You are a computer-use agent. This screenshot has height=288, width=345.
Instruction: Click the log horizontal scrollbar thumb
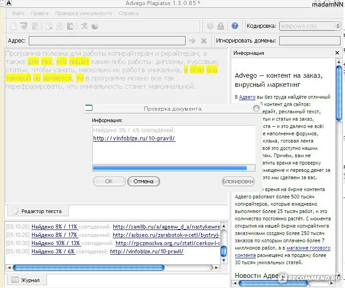[x=89, y=267]
